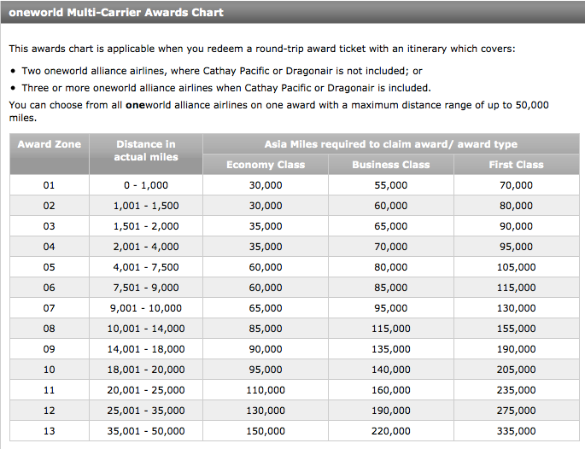Select award zone cell '11'
This screenshot has height=449, width=585.
(49, 390)
